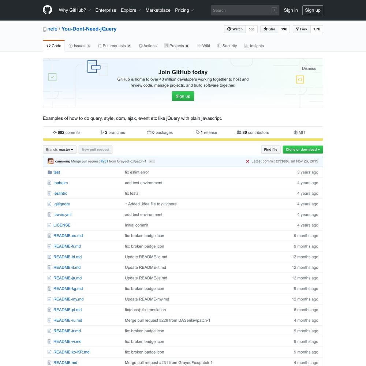Open the 'fix(docs): fix translation' commit message

click(x=145, y=310)
